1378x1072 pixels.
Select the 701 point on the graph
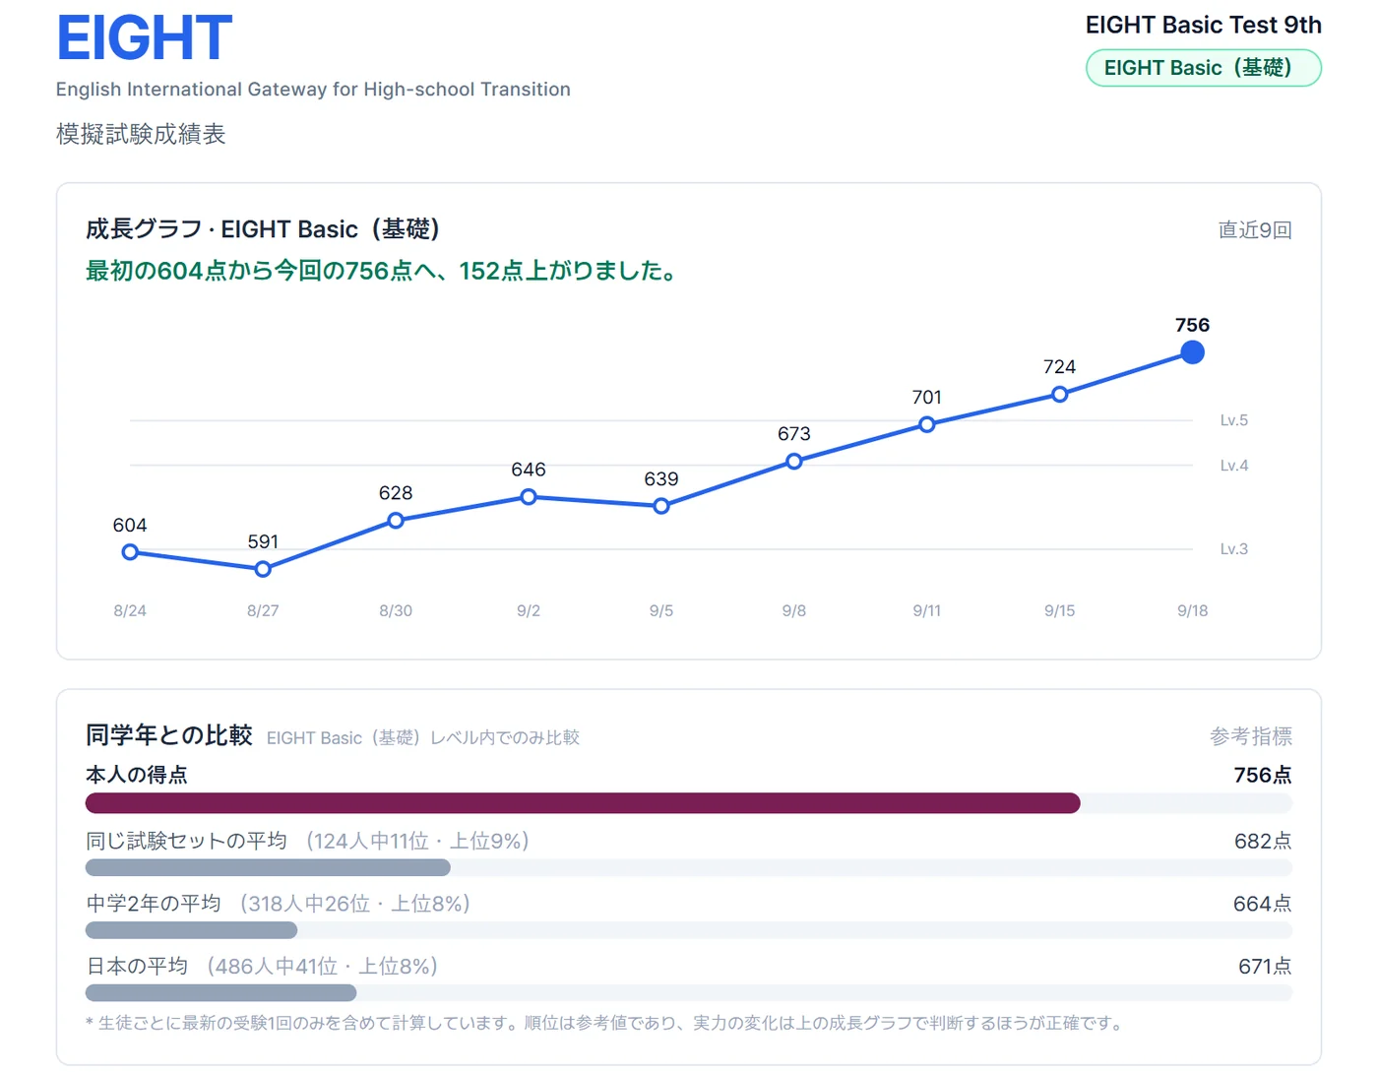coord(926,424)
